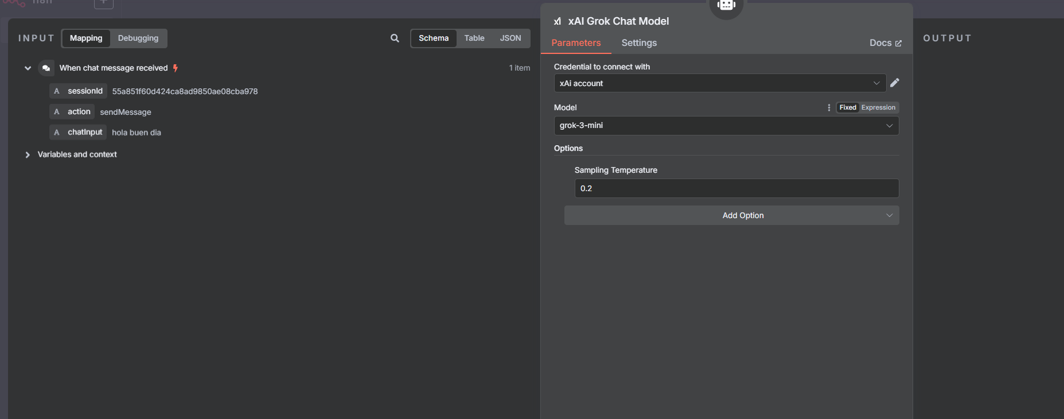
Task: Expand Variables and context section
Action: tap(28, 154)
